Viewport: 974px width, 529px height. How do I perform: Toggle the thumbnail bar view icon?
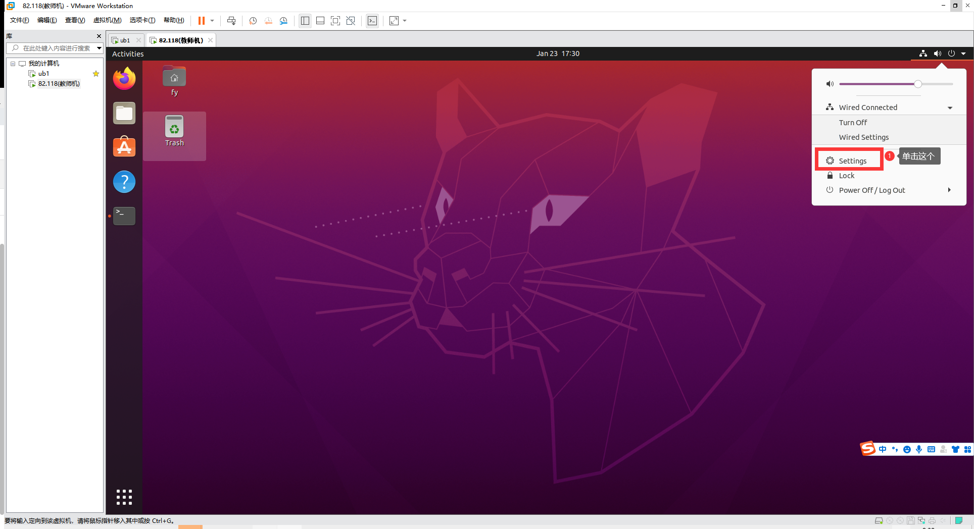point(320,21)
